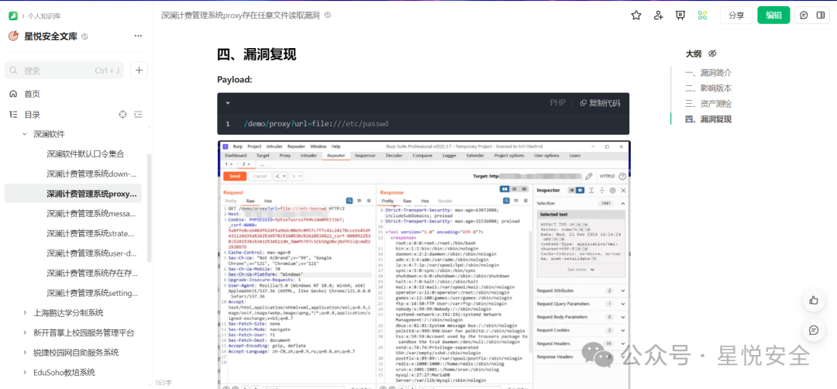Expand 新开普掌上校园服务管理平台 folder
This screenshot has height=389, width=837.
pyautogui.click(x=25, y=332)
